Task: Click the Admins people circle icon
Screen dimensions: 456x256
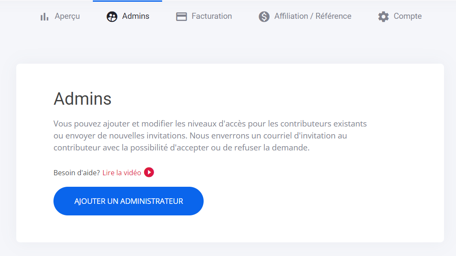Action: tap(112, 17)
